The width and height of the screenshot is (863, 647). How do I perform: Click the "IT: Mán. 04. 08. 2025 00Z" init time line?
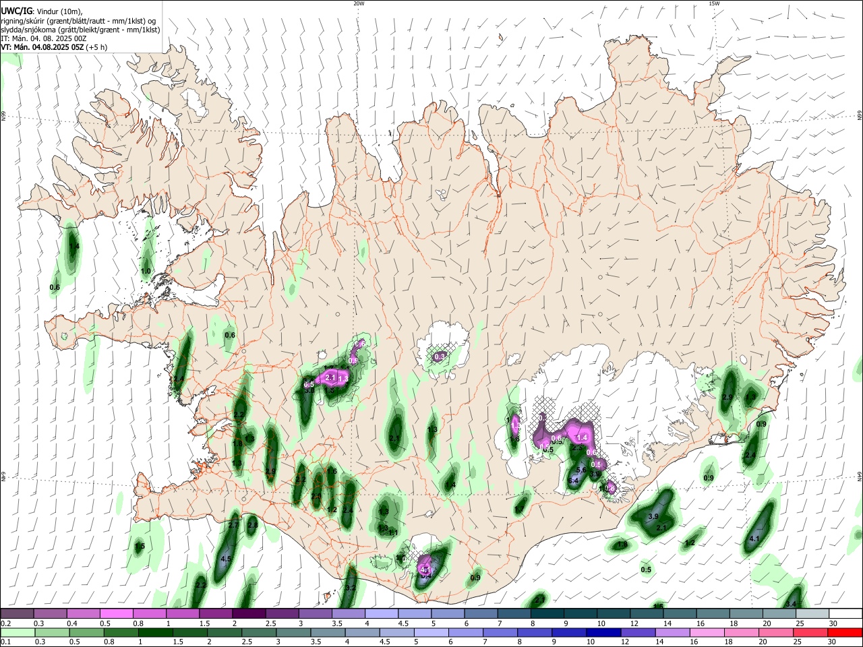44,38
